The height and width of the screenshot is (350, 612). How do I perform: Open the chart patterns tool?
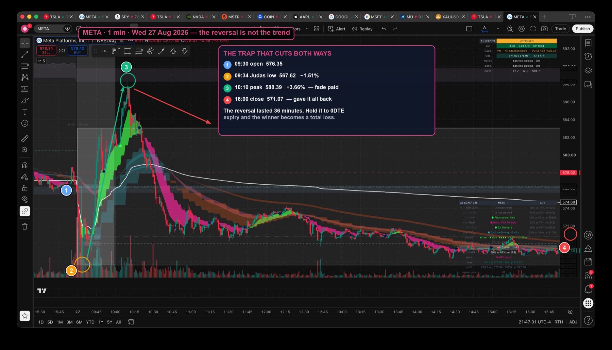(25, 78)
